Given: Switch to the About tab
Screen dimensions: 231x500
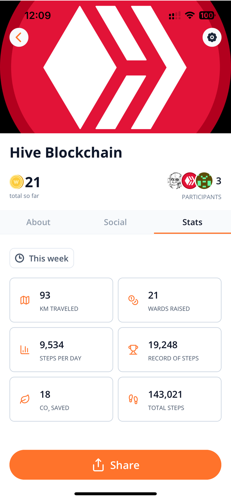Looking at the screenshot, I should 38,222.
